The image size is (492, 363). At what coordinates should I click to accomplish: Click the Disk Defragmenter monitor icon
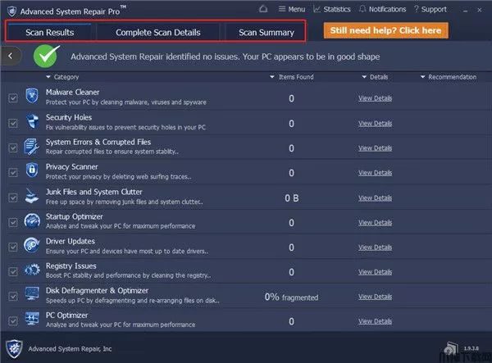tap(32, 293)
